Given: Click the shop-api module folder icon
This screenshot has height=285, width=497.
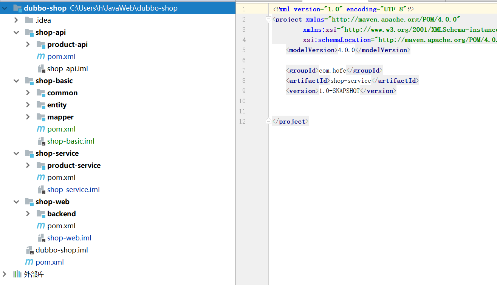Looking at the screenshot, I should click(x=29, y=32).
